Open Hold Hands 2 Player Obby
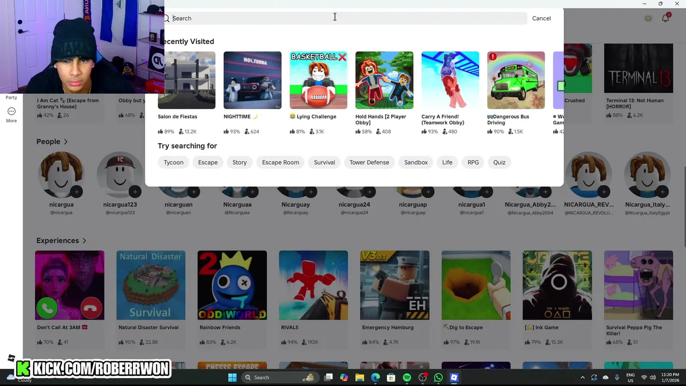 [384, 80]
